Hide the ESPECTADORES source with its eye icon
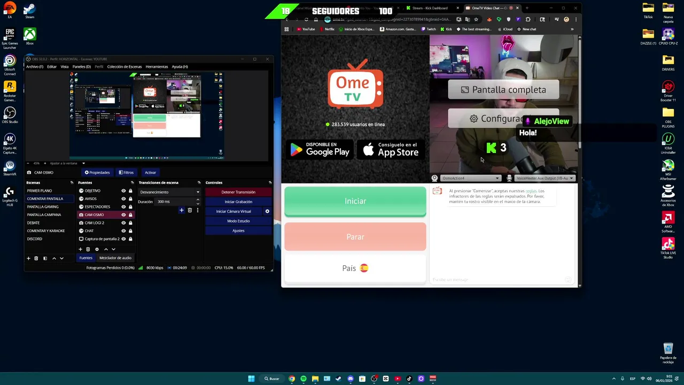The image size is (684, 385). pos(123,207)
